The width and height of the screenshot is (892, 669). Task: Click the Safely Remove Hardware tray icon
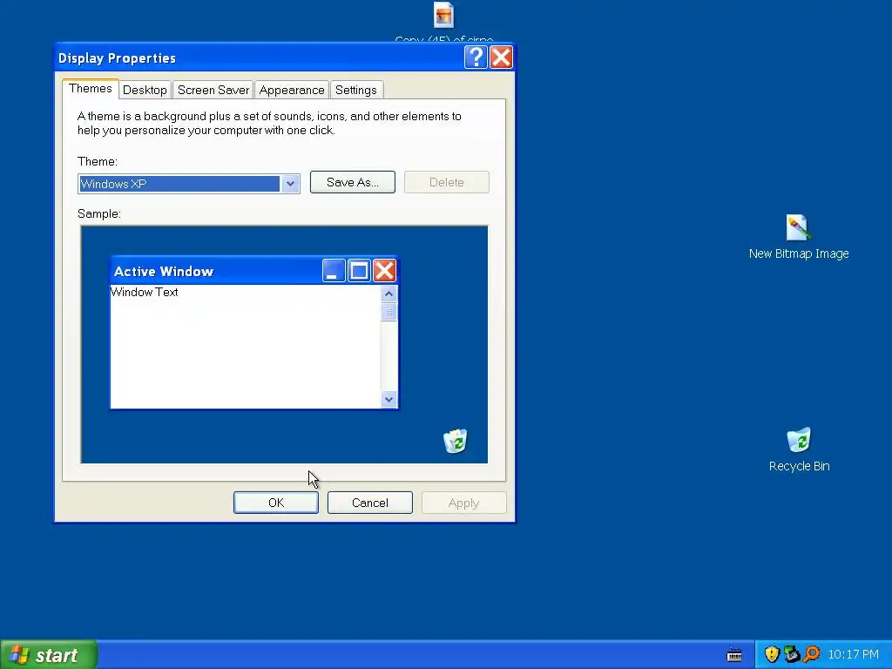pos(791,654)
